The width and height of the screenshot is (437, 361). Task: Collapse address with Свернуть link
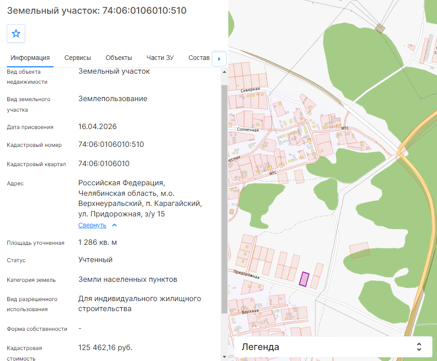click(92, 225)
